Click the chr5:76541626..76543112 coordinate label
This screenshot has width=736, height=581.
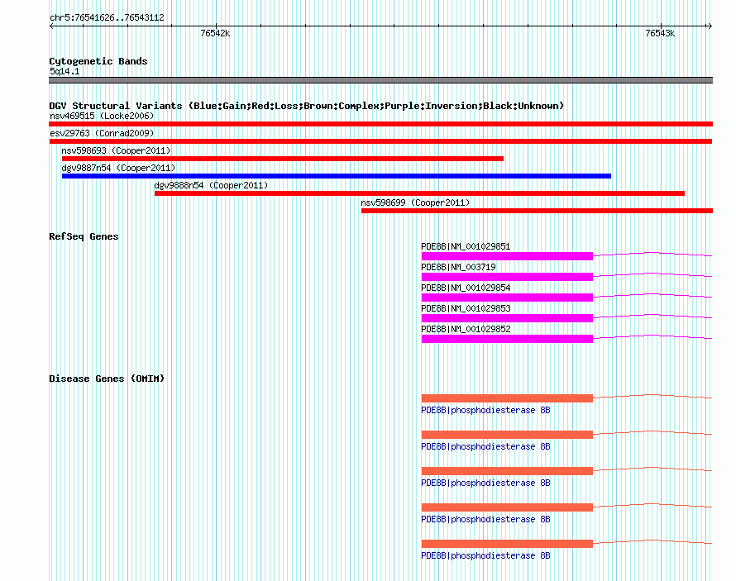(x=107, y=17)
